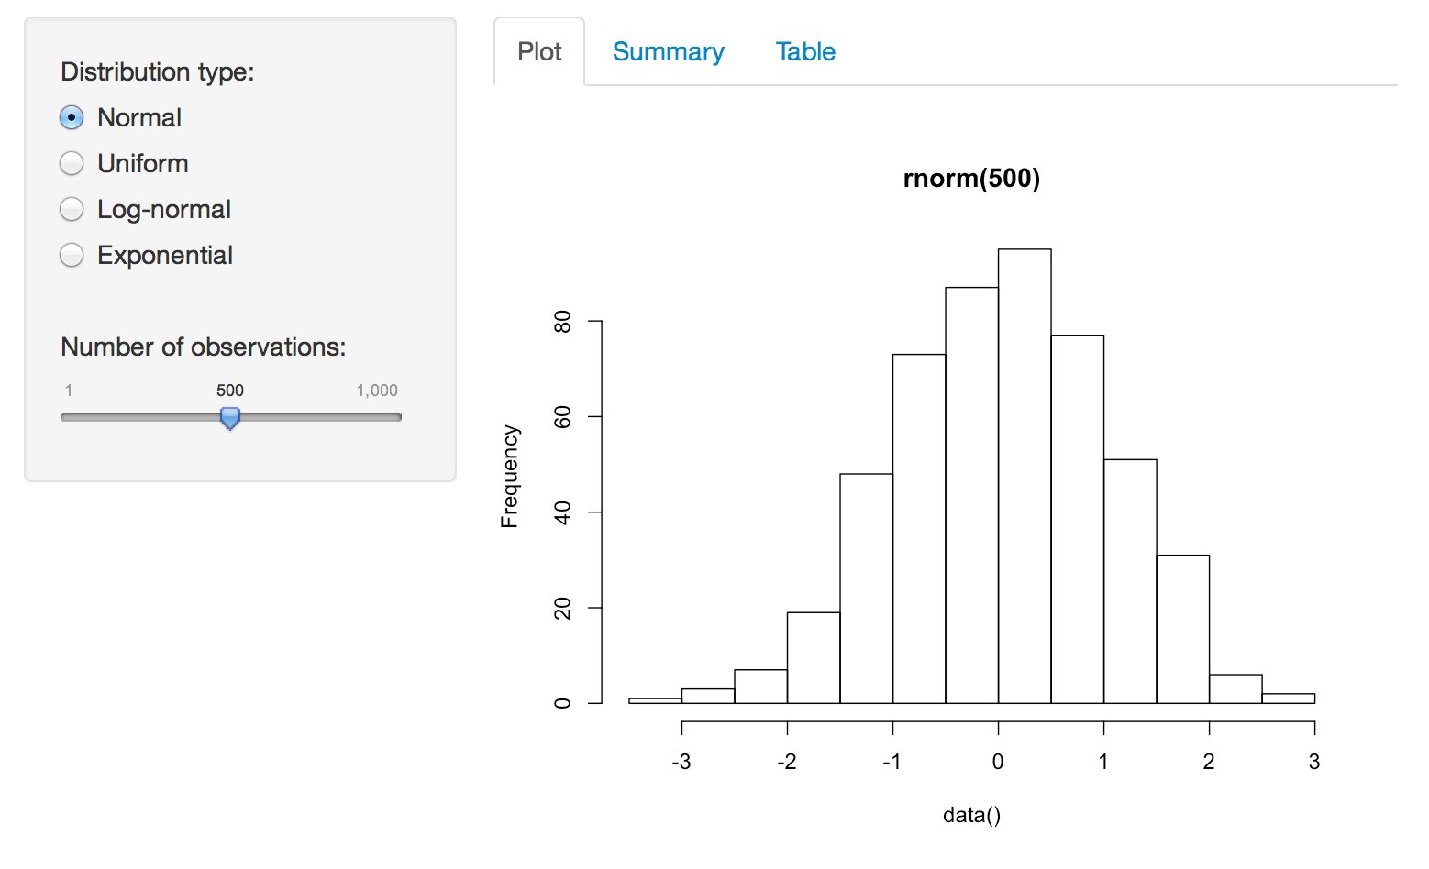
Task: Click the slider's current value label 500
Action: point(230,390)
